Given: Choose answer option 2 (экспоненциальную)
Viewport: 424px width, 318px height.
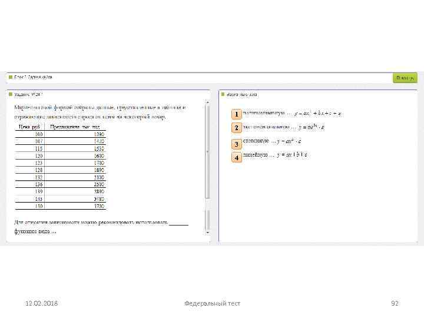Looking at the screenshot, I should [x=236, y=128].
